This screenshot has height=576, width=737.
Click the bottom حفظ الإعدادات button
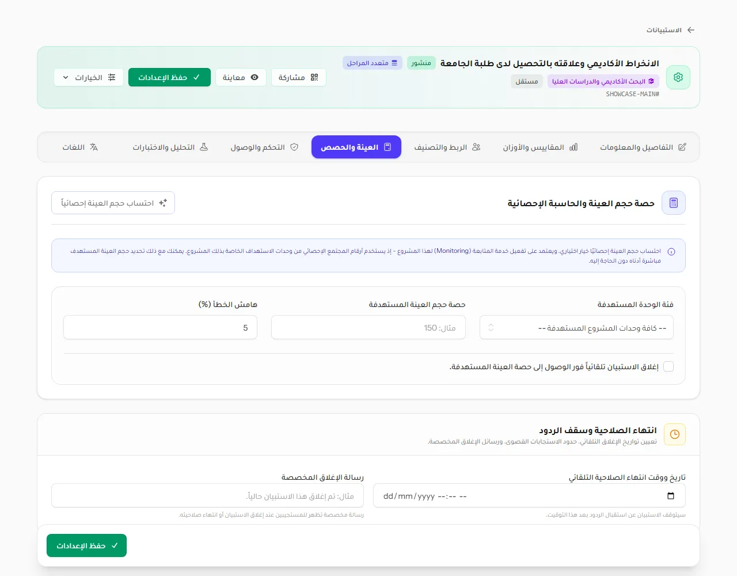click(x=86, y=545)
